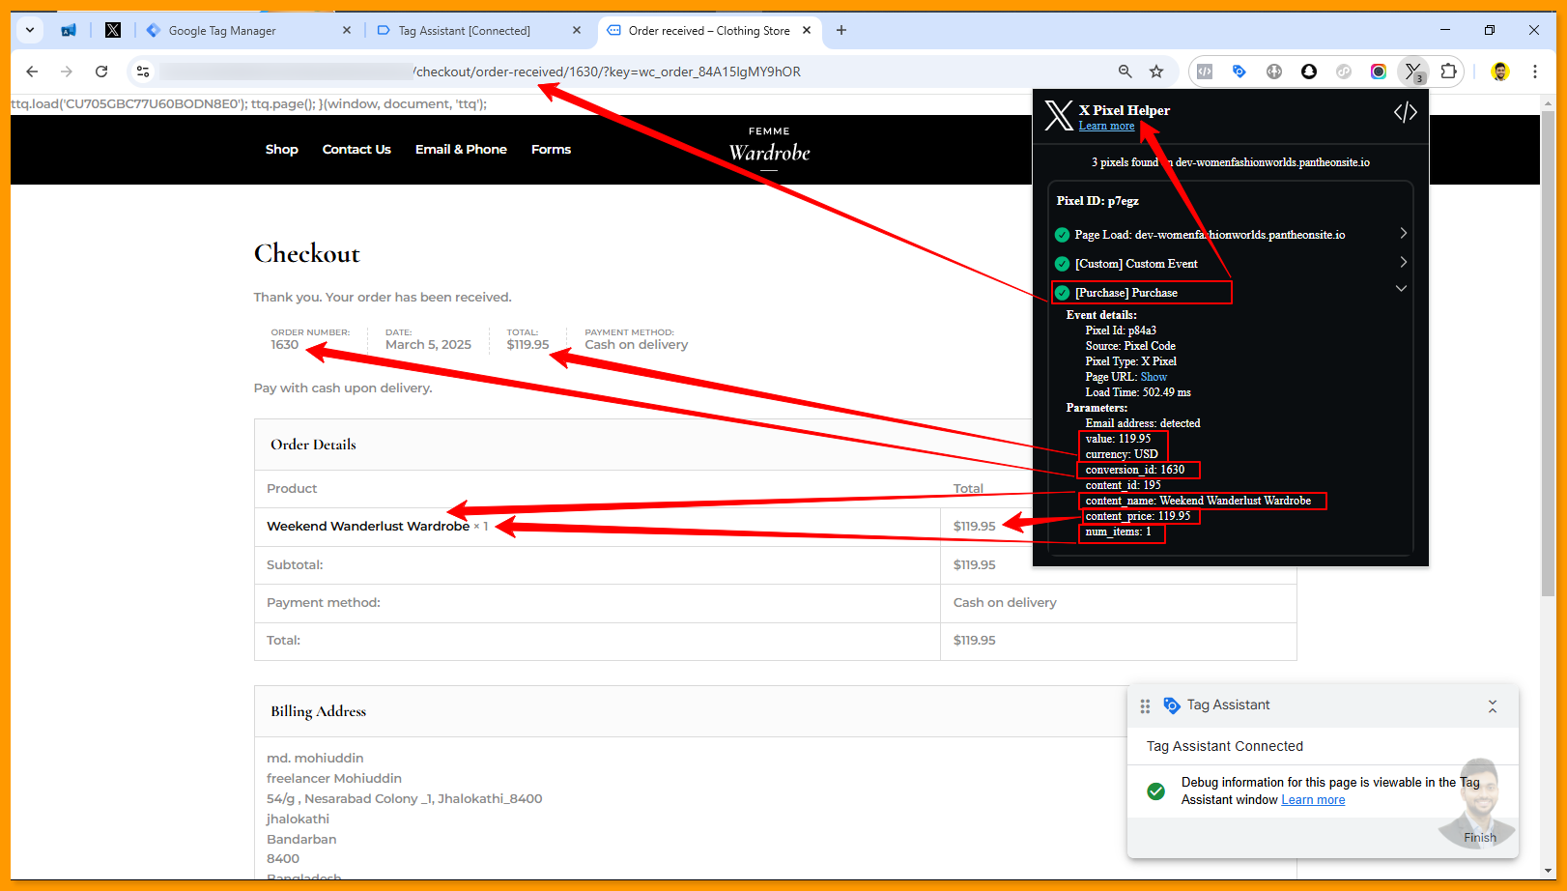Expand the Custom Event row chevron

(1403, 263)
